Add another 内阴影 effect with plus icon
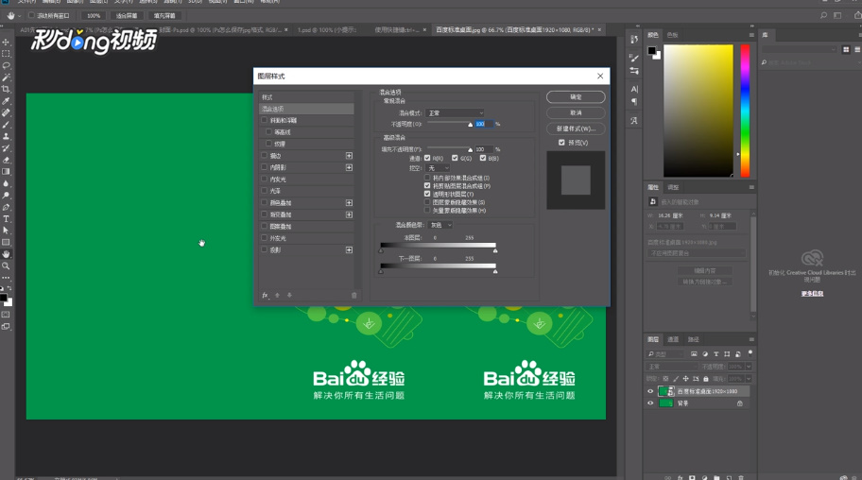This screenshot has width=862, height=480. [x=349, y=167]
